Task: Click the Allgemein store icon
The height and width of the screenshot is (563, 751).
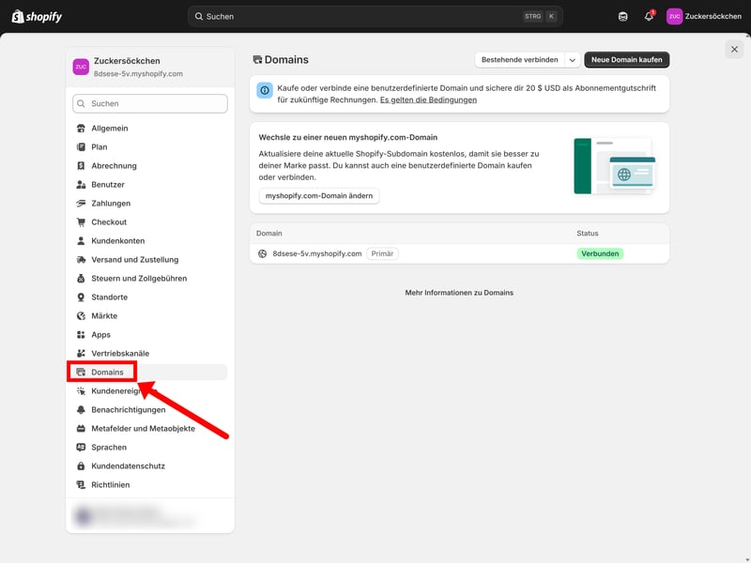Action: tap(81, 129)
